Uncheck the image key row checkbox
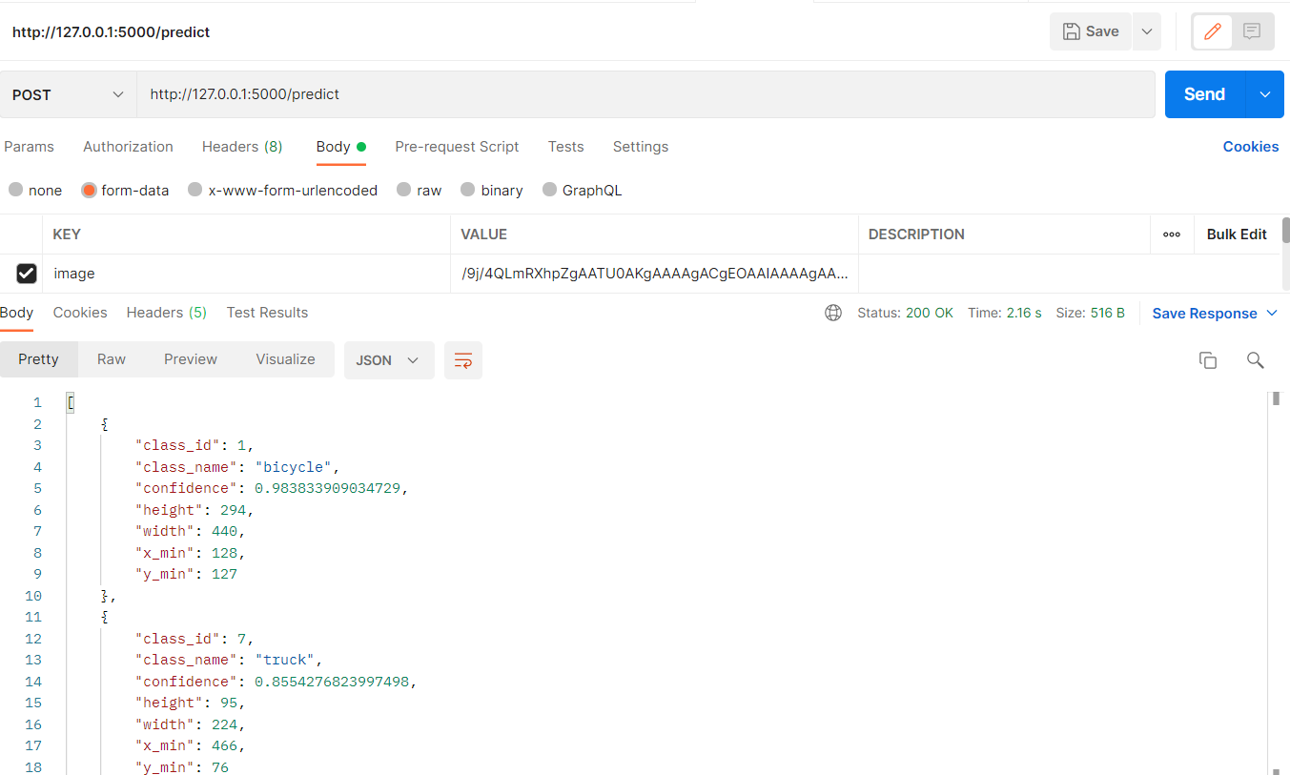Screen dimensions: 1290x775 [x=27, y=274]
